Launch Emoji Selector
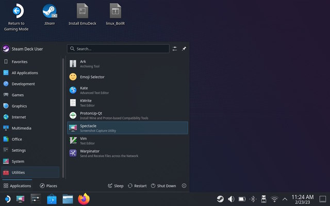 click(127, 77)
